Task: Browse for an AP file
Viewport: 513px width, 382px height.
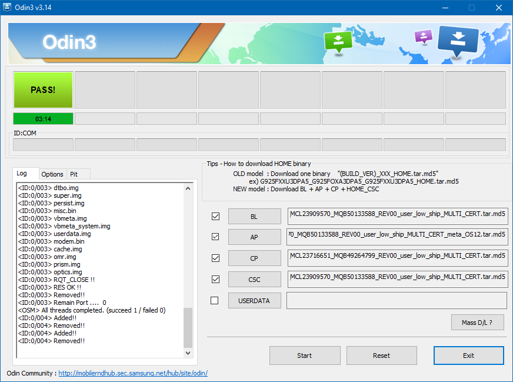Action: (x=255, y=237)
